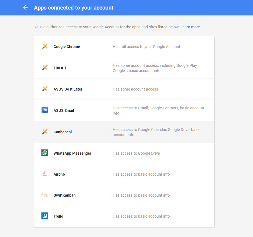Screen dimensions: 253x237
Task: Click the 'Apps connected to your account' title
Action: (74, 8)
